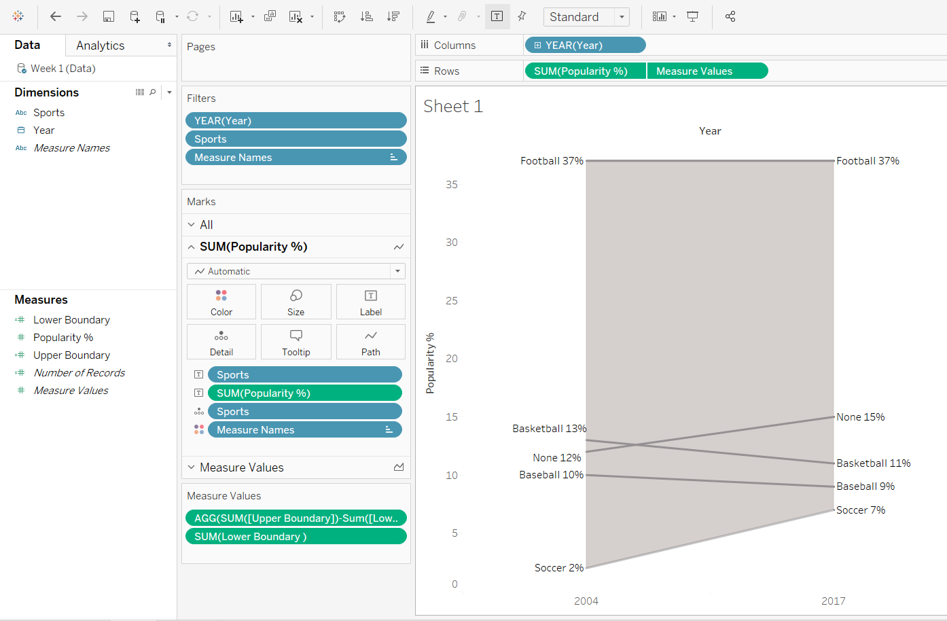This screenshot has height=621, width=947.
Task: Click the Share icon in the toolbar
Action: click(730, 16)
